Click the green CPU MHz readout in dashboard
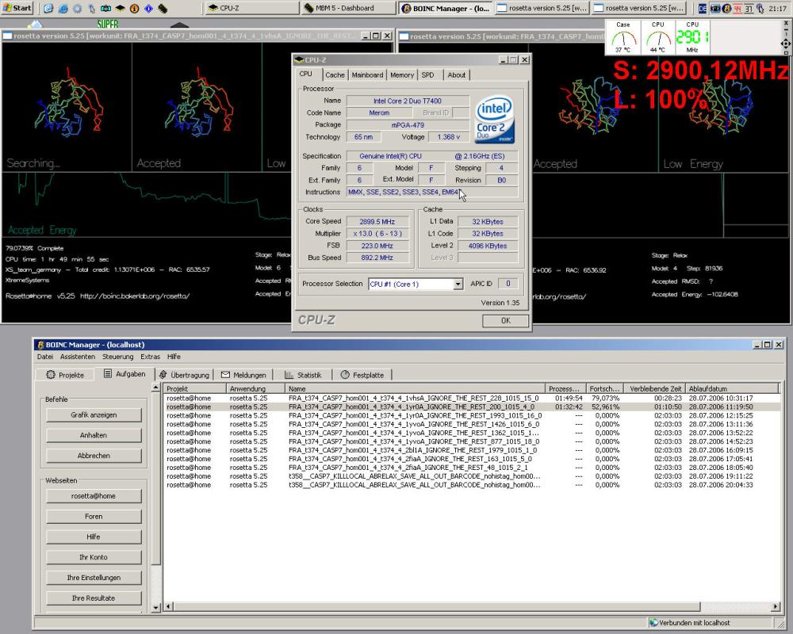This screenshot has width=793, height=634. (692, 37)
